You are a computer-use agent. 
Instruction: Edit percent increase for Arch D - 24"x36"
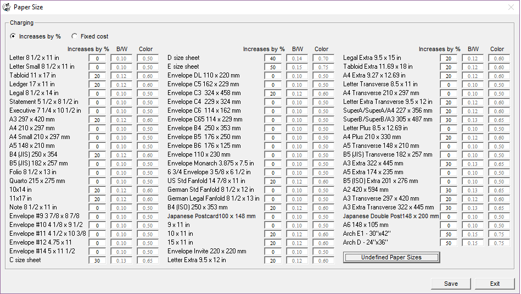tap(449, 243)
